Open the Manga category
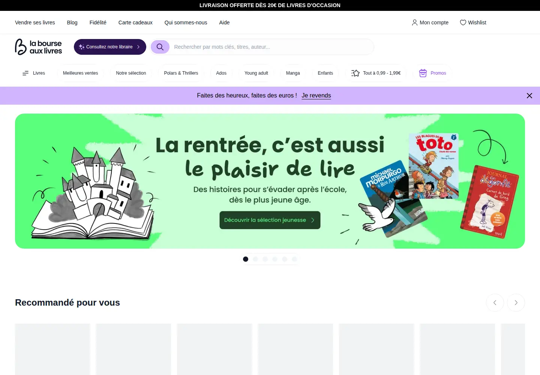This screenshot has width=540, height=375. pyautogui.click(x=293, y=73)
